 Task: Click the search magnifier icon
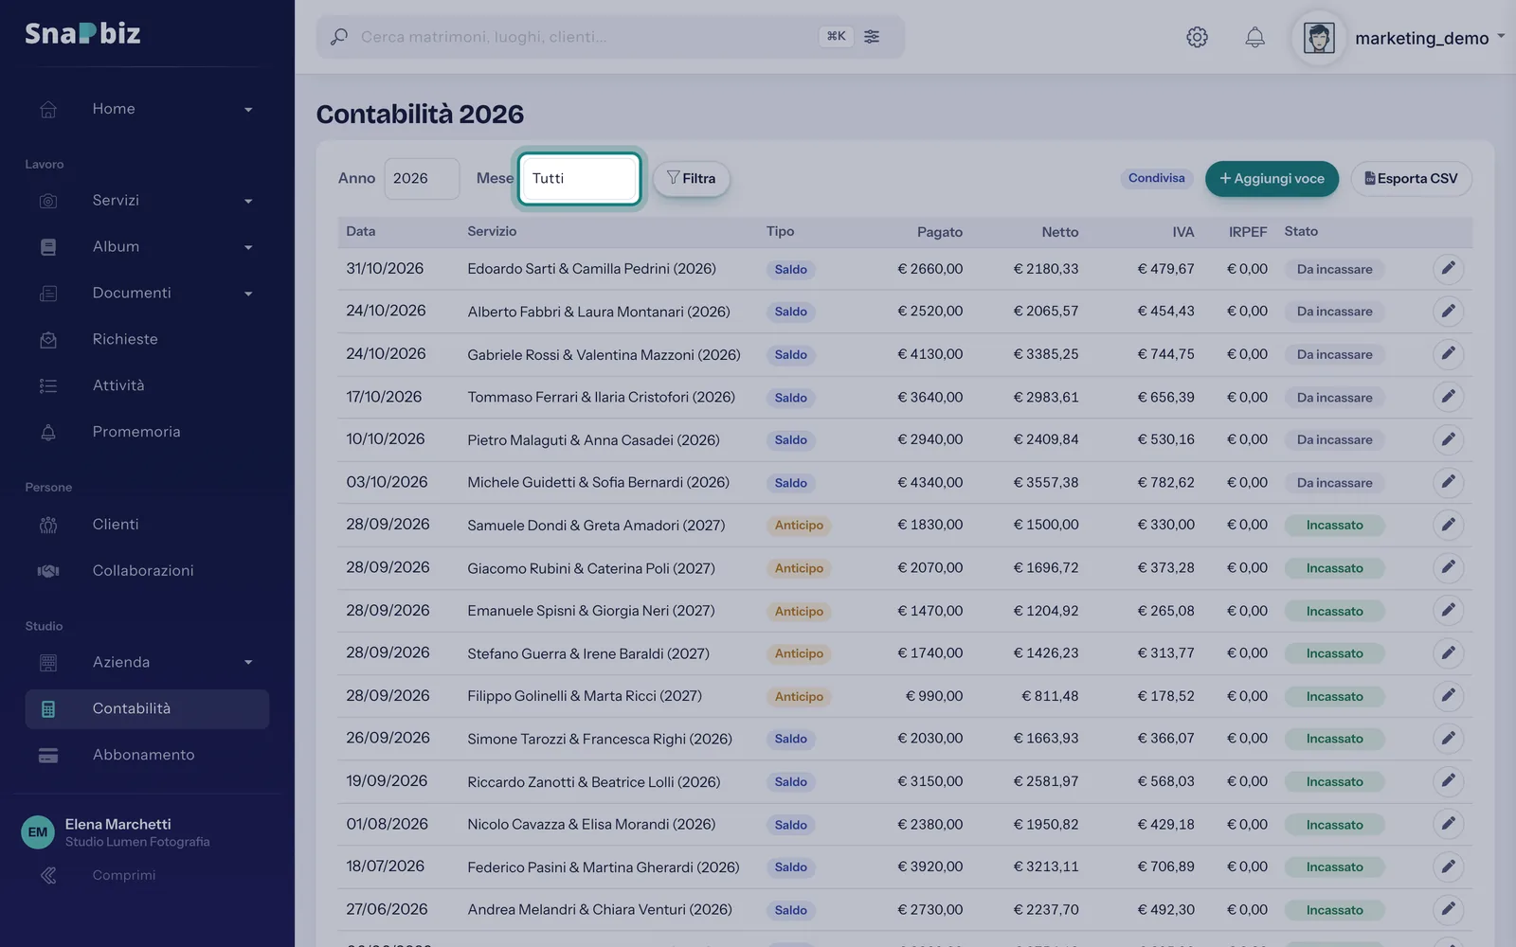point(338,37)
